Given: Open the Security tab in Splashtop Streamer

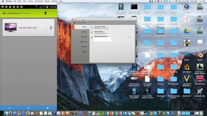Looking at the screenshot, I should coord(84,37).
